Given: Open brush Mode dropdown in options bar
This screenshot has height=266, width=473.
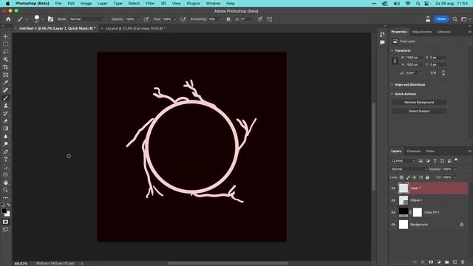Looking at the screenshot, I should point(87,19).
